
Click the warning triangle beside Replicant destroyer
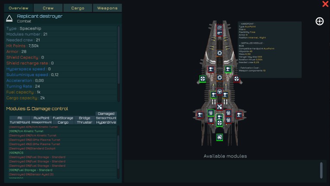[10, 18]
